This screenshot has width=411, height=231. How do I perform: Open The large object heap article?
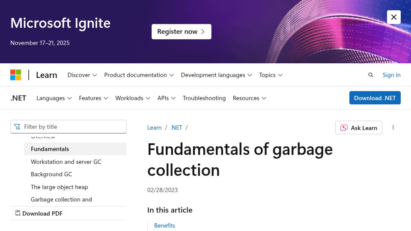point(60,187)
